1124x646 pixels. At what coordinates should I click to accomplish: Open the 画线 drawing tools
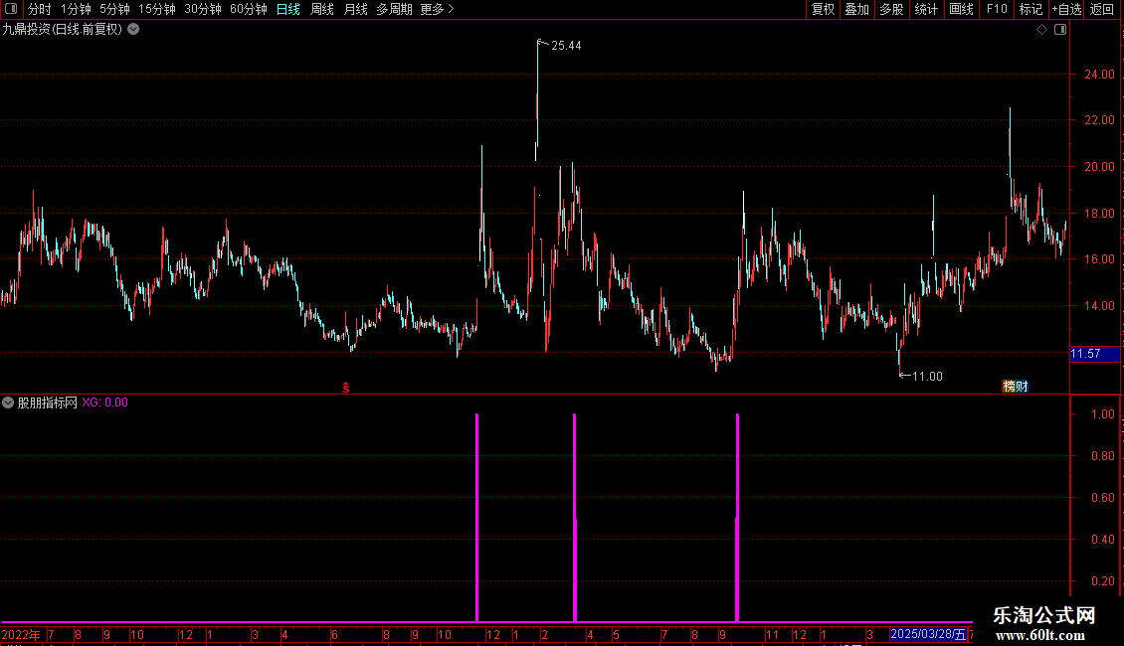click(961, 9)
